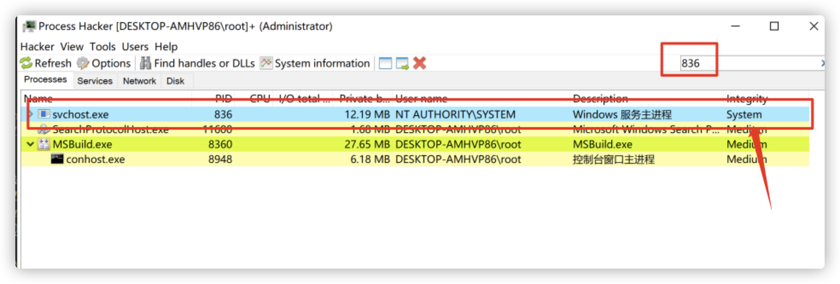Select the SearchProtocolHost.exe process row
Screen dimensions: 840x284
(415, 129)
